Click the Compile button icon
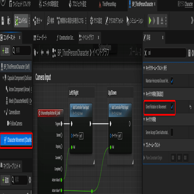The width and height of the screenshot is (194, 194). point(16,21)
